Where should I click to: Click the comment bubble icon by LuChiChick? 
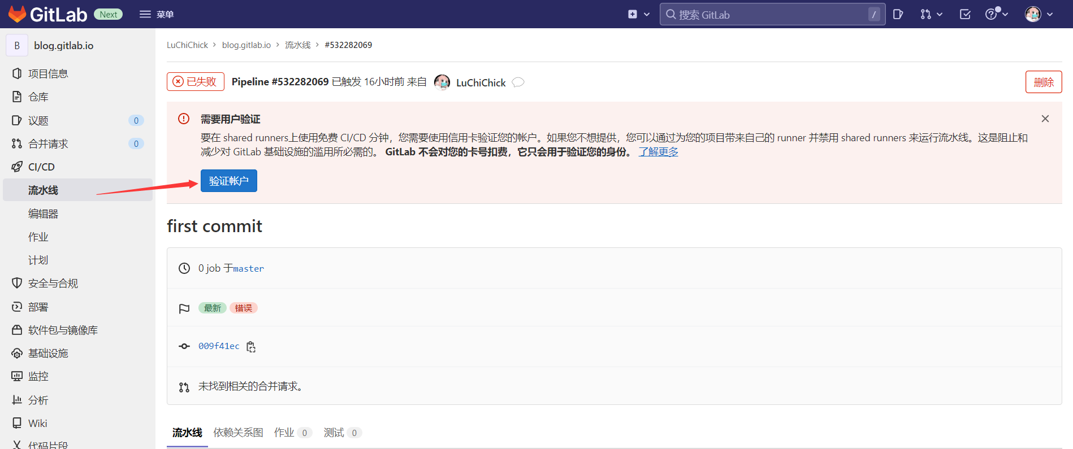518,82
